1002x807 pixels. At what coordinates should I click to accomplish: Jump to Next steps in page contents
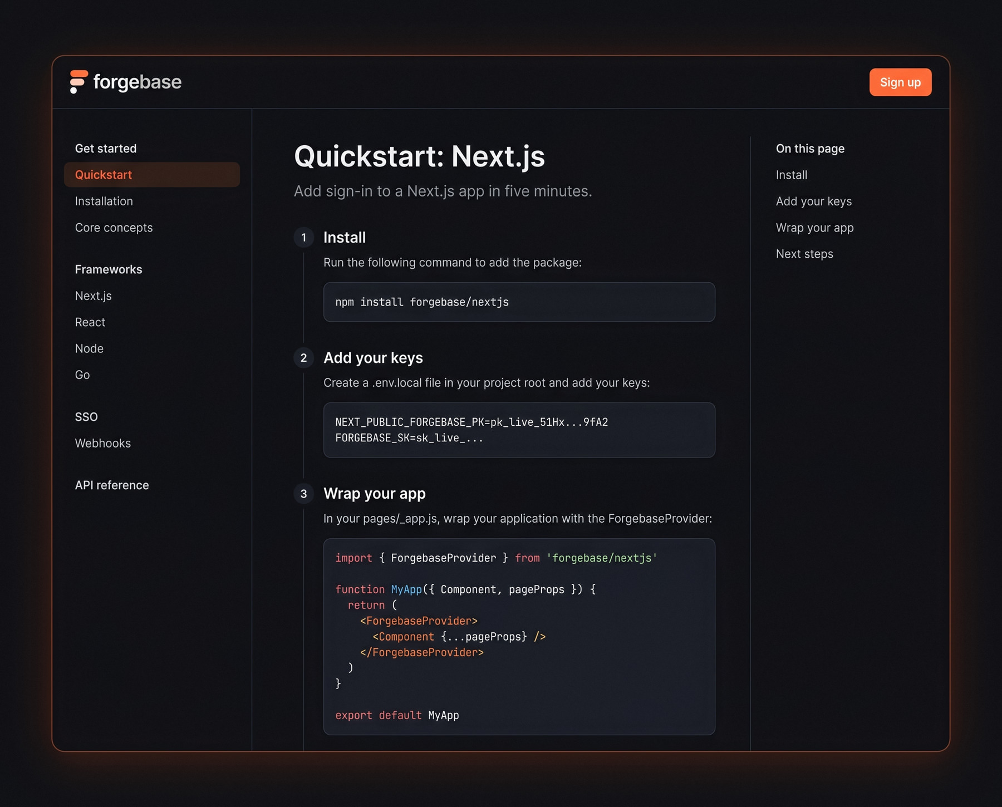click(804, 254)
